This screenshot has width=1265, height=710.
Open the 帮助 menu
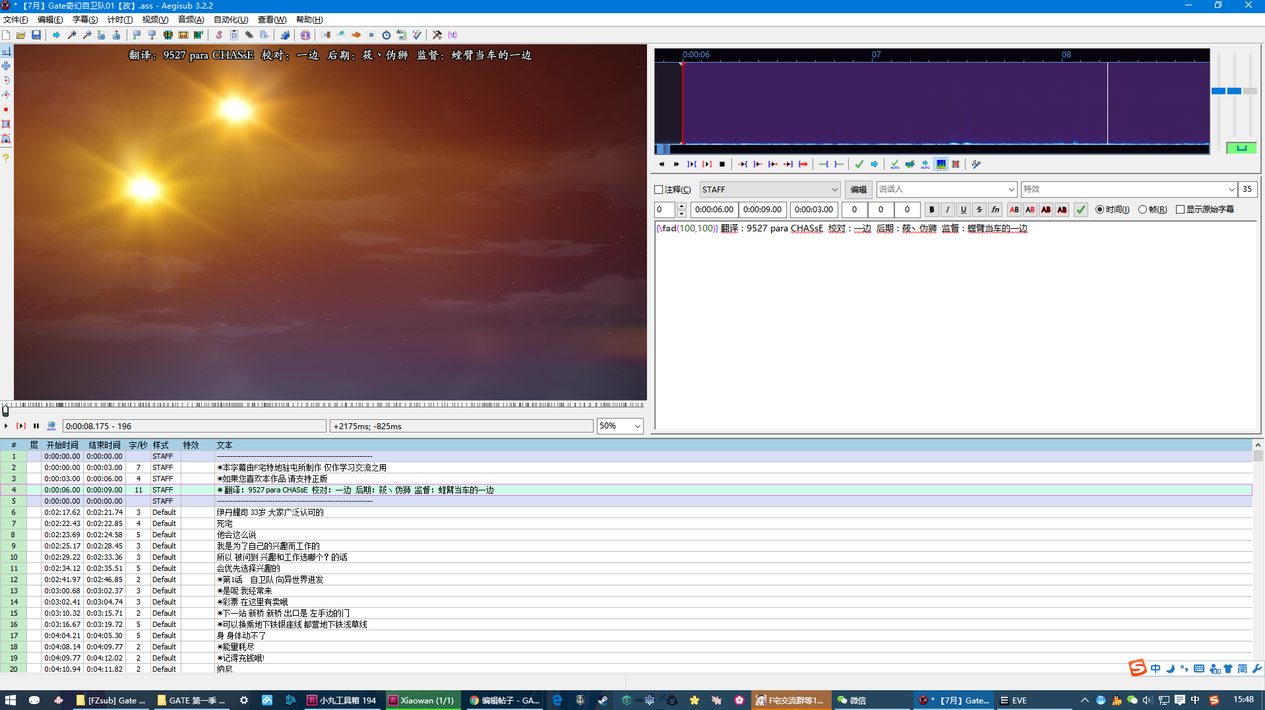pos(309,20)
